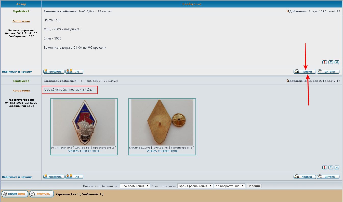The width and height of the screenshot is (343, 202).
Task: Click the small post icon beside 16:41.23 date
Action: pyautogui.click(x=288, y=11)
